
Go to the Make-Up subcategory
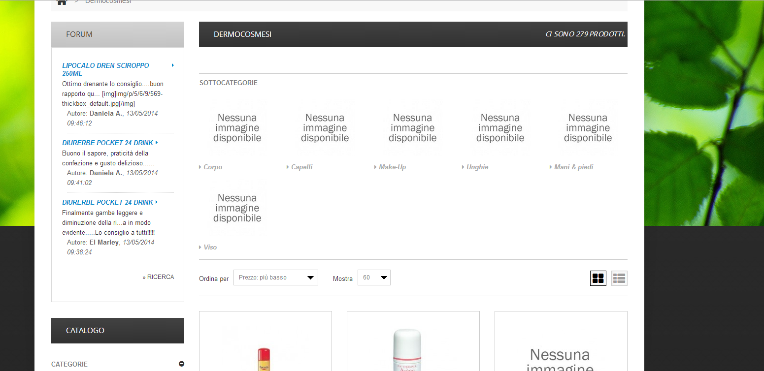392,167
